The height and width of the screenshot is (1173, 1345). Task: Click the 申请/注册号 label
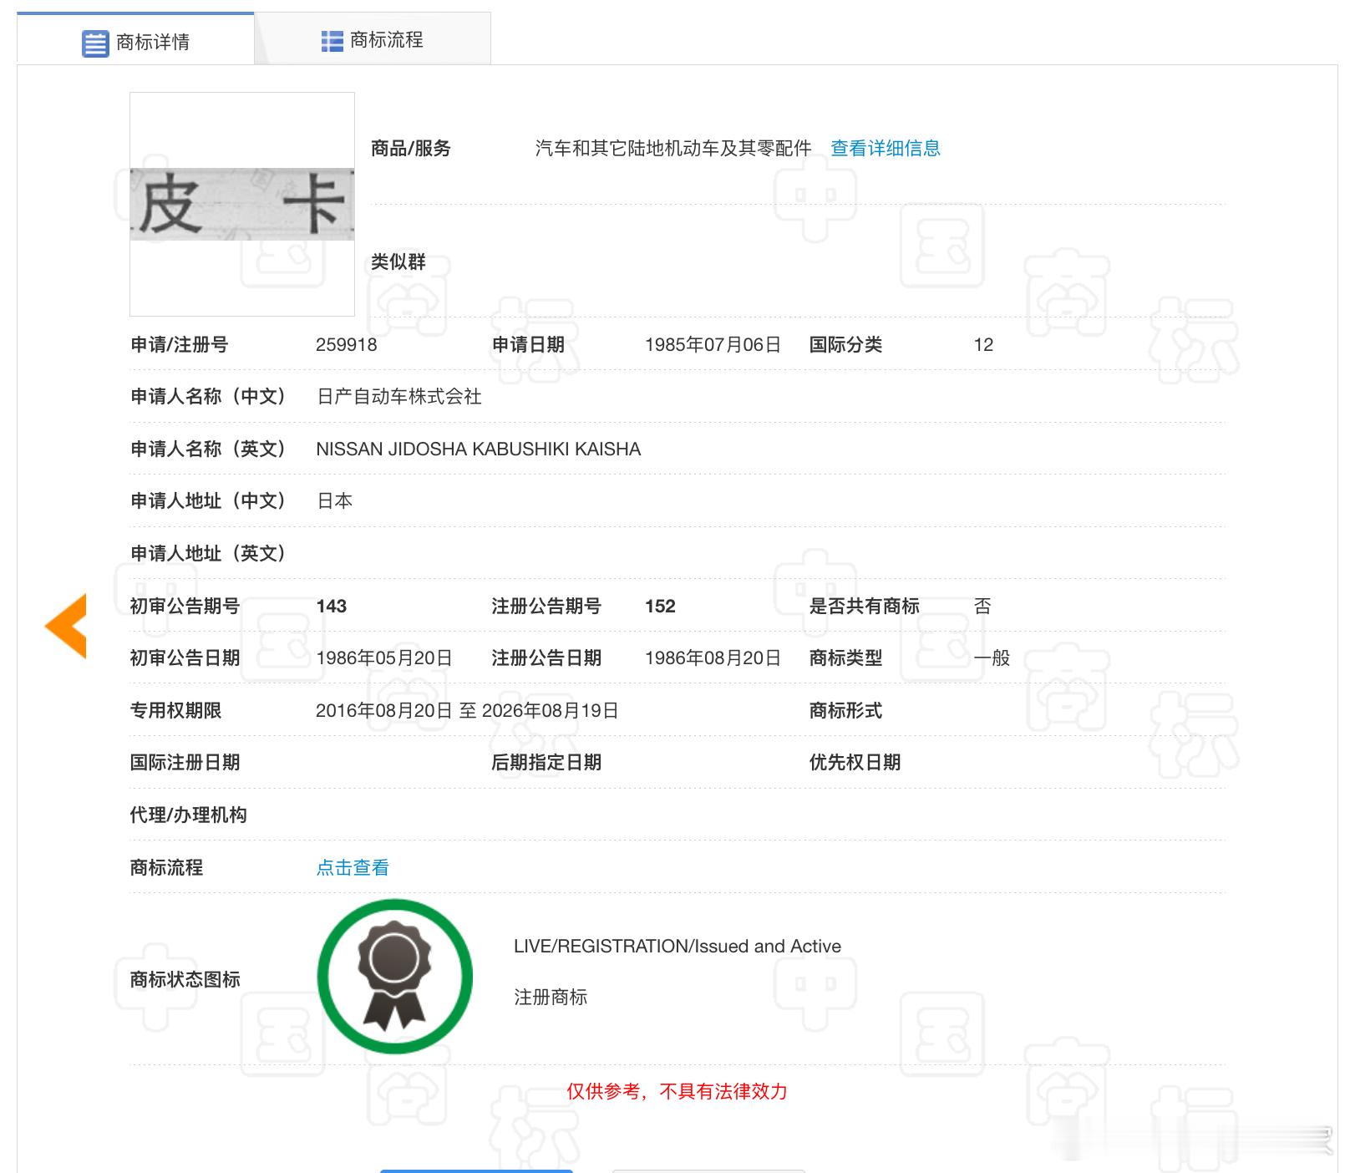[180, 345]
